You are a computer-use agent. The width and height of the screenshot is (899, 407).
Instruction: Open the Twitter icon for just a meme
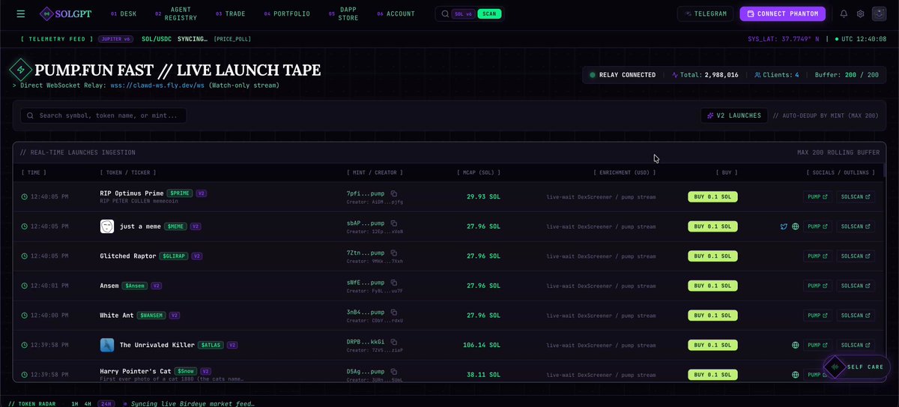(784, 226)
